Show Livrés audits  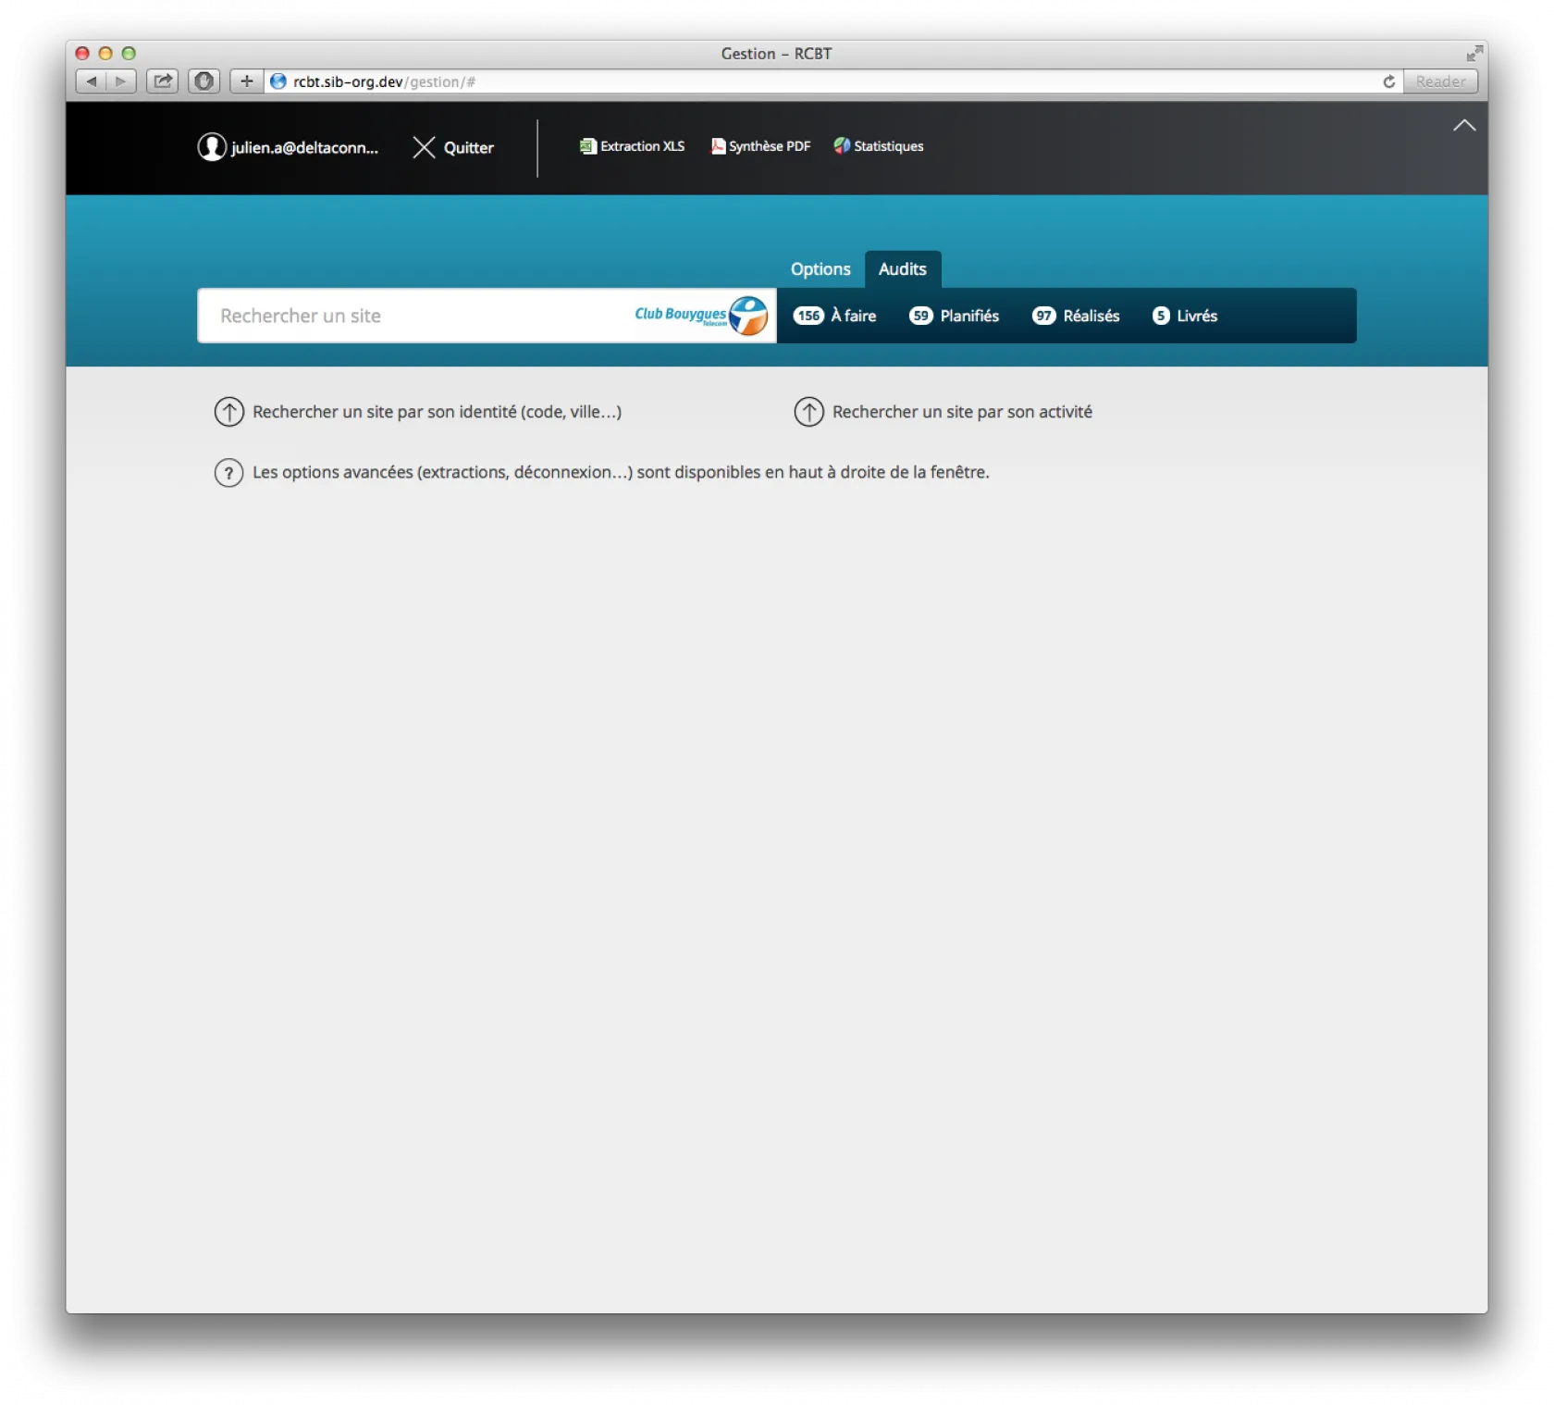point(1184,316)
